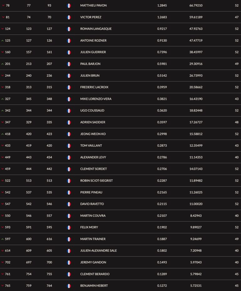This screenshot has height=291, width=241.
Task: Click the flag in Benjamin Hebert's row
Action: 69,286
